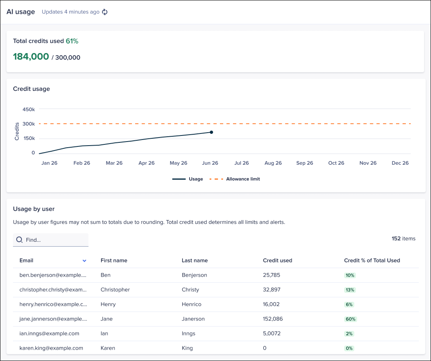Click credit used value 25,785
Image resolution: width=431 pixels, height=361 pixels.
click(272, 275)
